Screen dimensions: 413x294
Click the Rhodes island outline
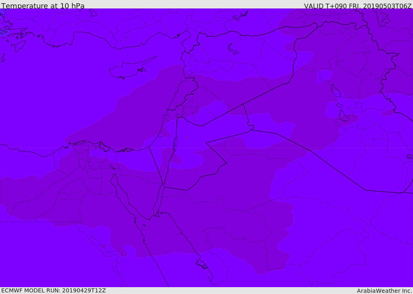20,46
